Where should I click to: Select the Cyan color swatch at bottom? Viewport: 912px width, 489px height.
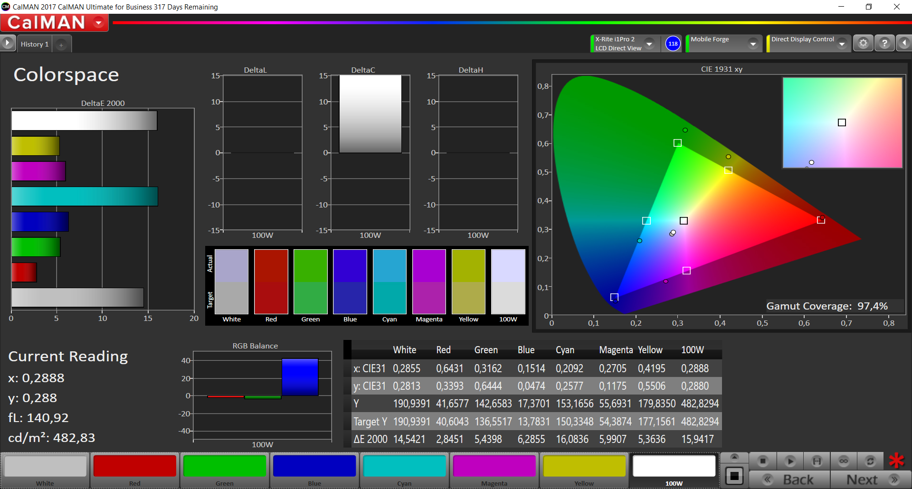405,470
